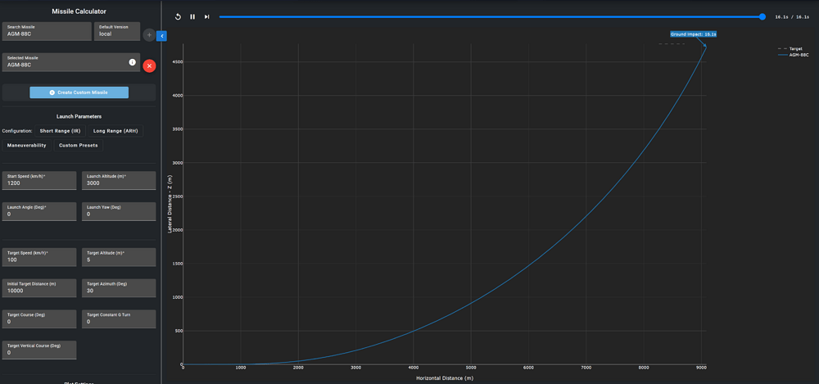The image size is (819, 384).
Task: Restart the simulation playback
Action: [178, 16]
